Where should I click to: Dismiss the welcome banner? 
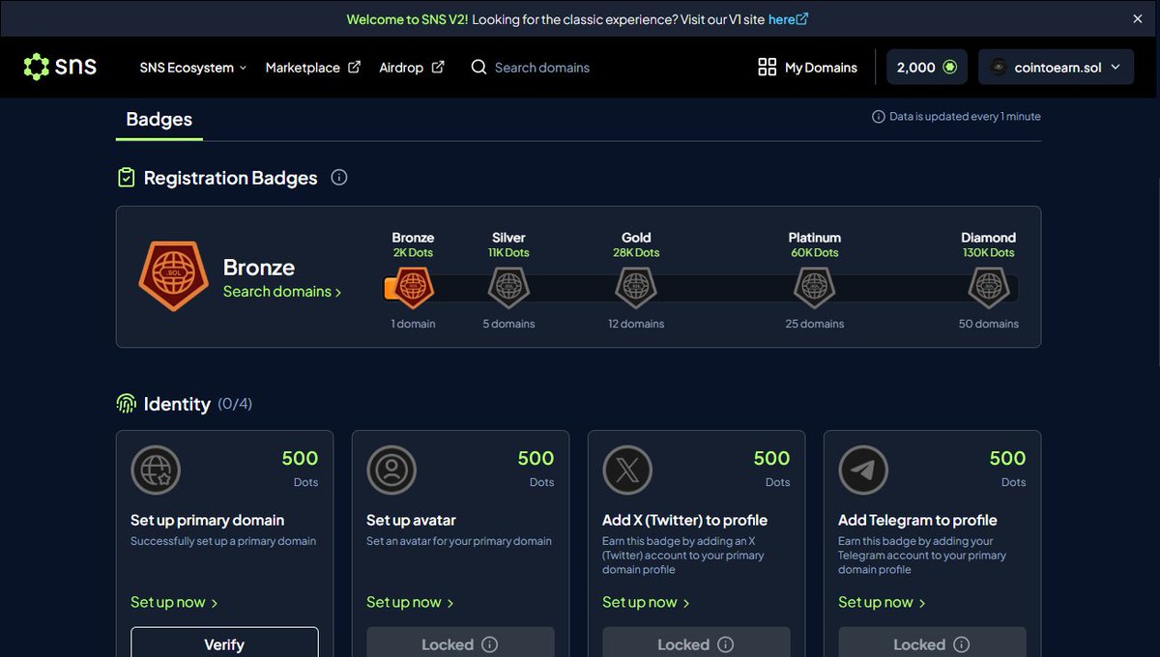point(1138,19)
